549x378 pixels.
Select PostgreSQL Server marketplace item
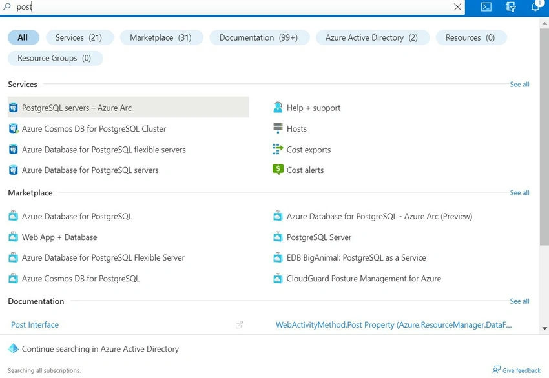click(x=319, y=237)
